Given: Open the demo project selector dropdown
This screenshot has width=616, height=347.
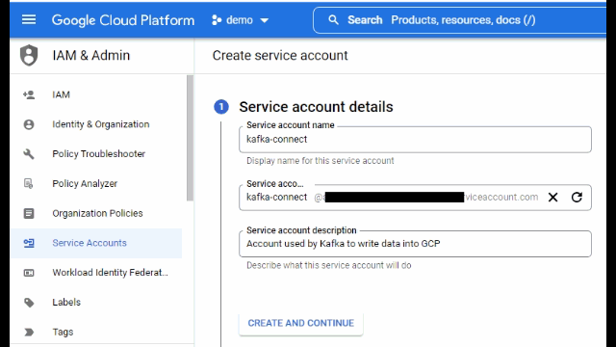Looking at the screenshot, I should [240, 20].
